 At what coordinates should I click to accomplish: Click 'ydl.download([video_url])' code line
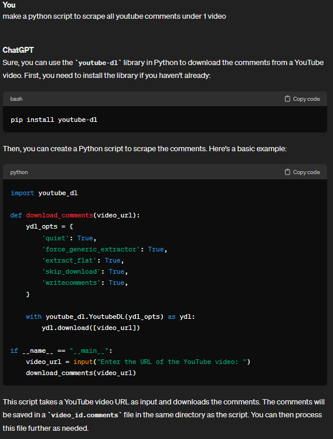(91, 328)
